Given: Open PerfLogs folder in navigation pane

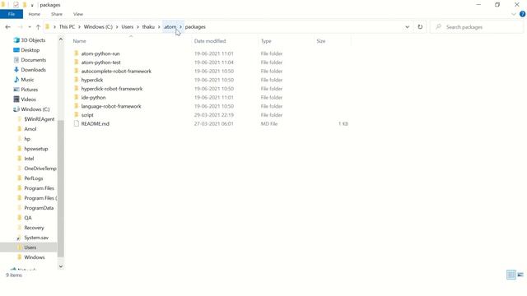Looking at the screenshot, I should (x=33, y=178).
